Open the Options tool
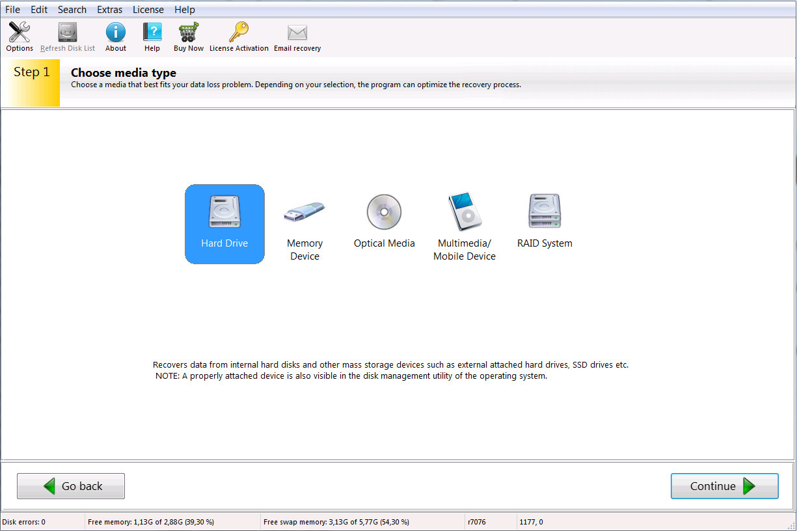797x531 pixels. (x=20, y=37)
